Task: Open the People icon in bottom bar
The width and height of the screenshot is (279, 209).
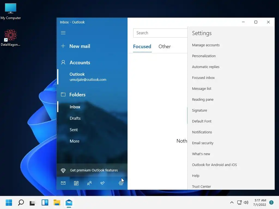Action: click(89, 183)
